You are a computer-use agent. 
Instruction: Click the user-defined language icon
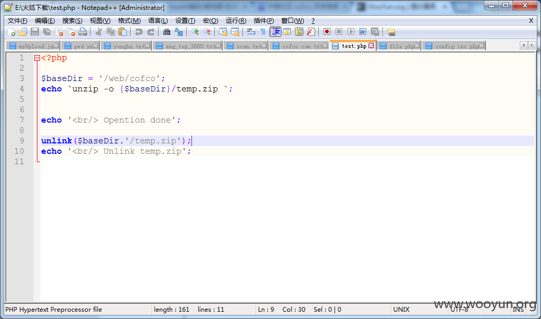287,32
